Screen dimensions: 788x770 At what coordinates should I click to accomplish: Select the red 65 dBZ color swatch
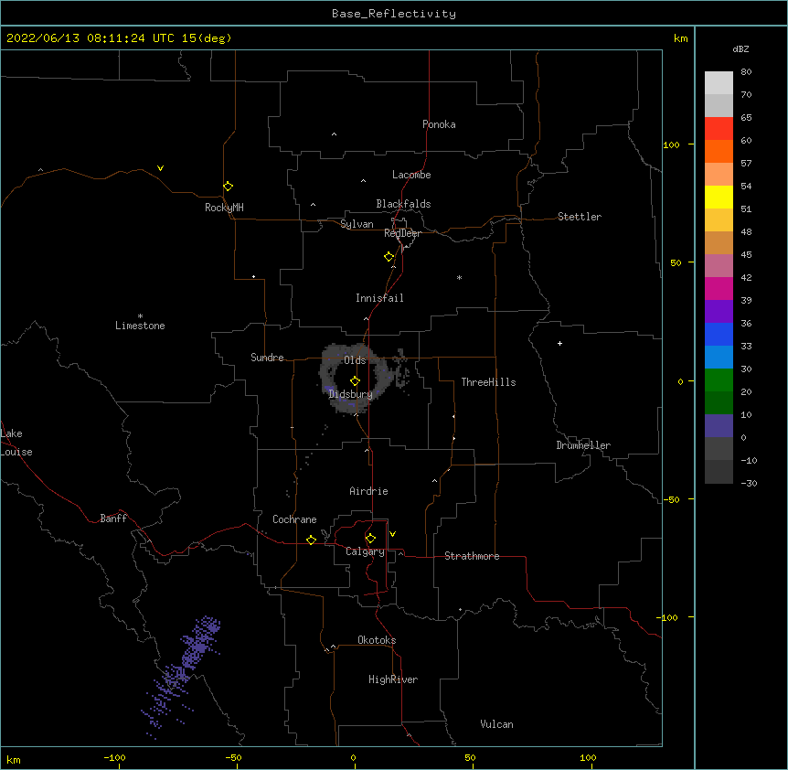tap(719, 129)
